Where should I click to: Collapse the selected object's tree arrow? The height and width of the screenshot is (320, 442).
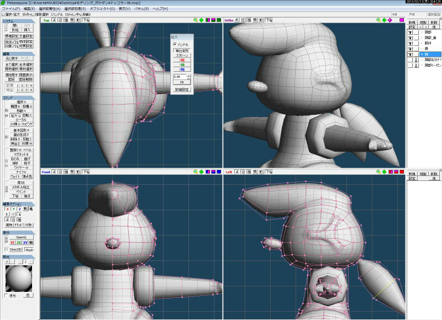tap(422, 54)
